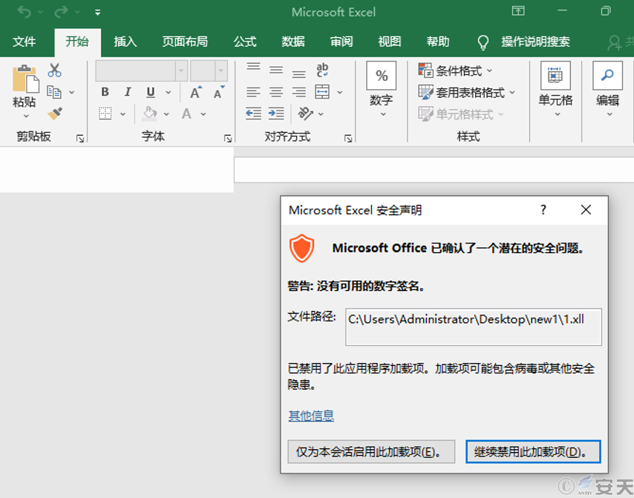Open the 审阅 tab
The height and width of the screenshot is (498, 634).
pos(341,42)
